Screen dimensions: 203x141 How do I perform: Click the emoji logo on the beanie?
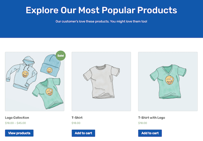[x=49, y=70]
